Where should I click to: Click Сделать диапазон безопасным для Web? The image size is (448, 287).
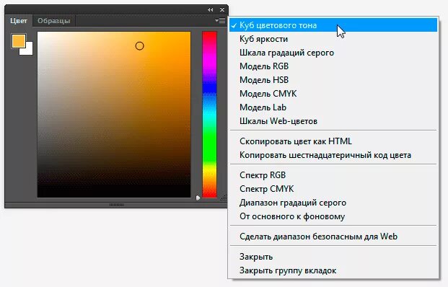(333, 237)
